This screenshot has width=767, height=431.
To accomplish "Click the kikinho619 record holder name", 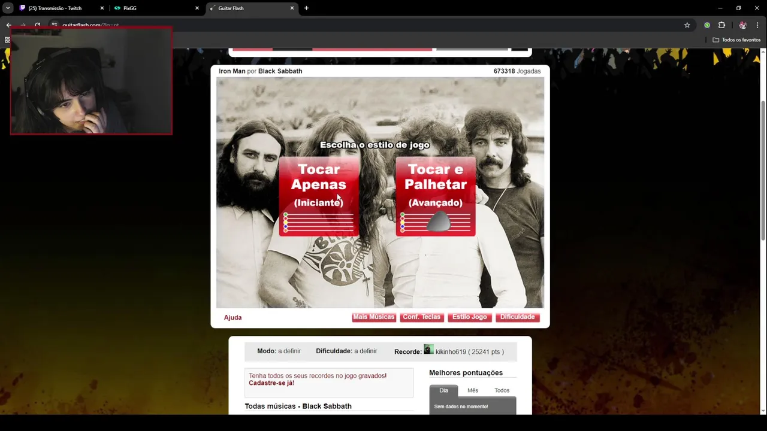I will tap(451, 352).
